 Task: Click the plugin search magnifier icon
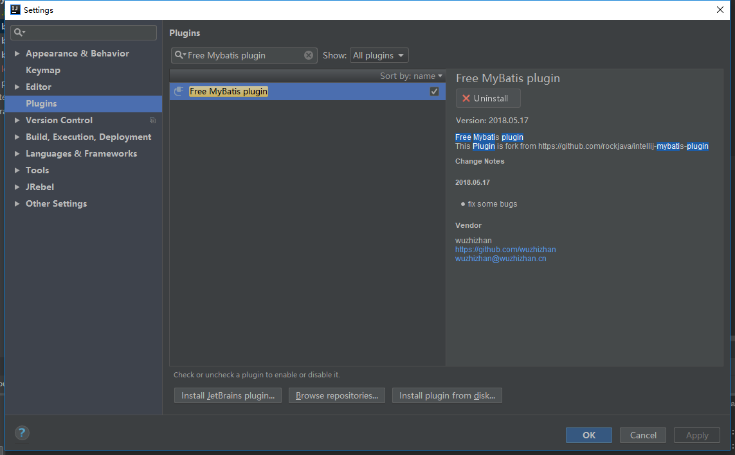click(180, 55)
